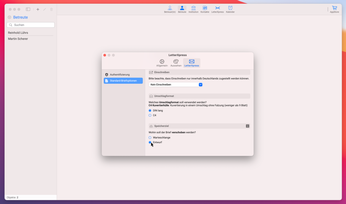Toggle the sidebar visibility icon

click(28, 9)
